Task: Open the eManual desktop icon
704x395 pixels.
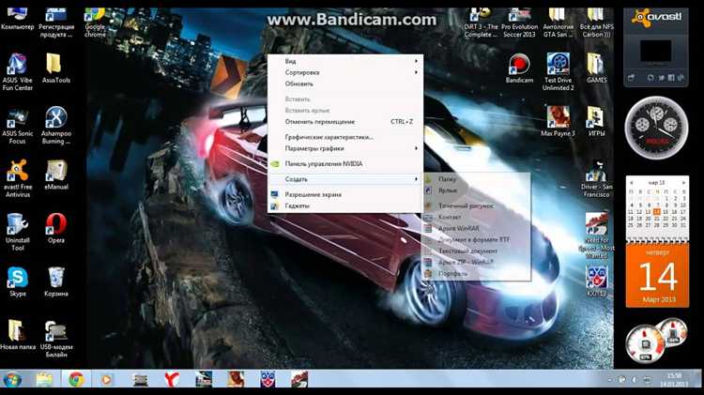Action: coord(56,175)
